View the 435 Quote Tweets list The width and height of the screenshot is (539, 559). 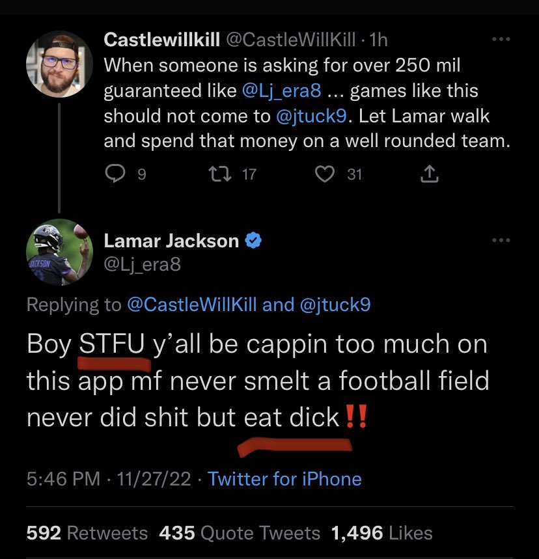point(240,533)
